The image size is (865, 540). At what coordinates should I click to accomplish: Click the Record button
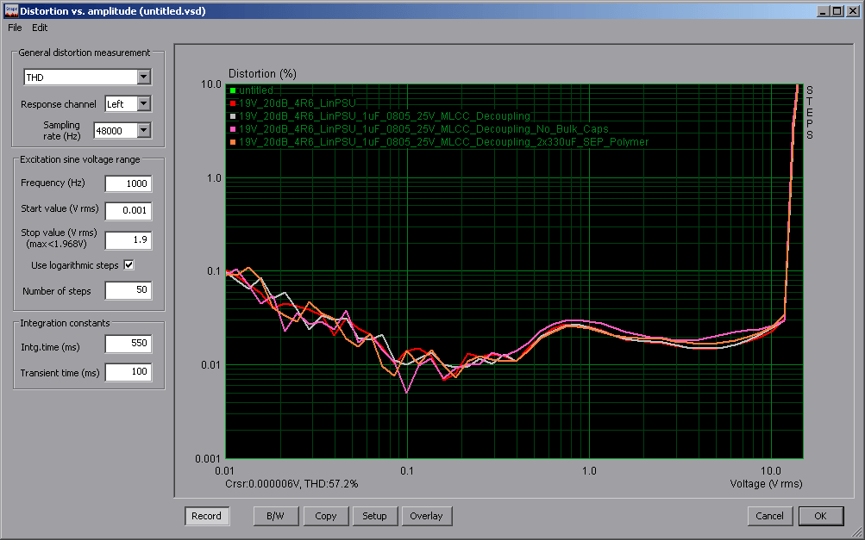point(206,516)
